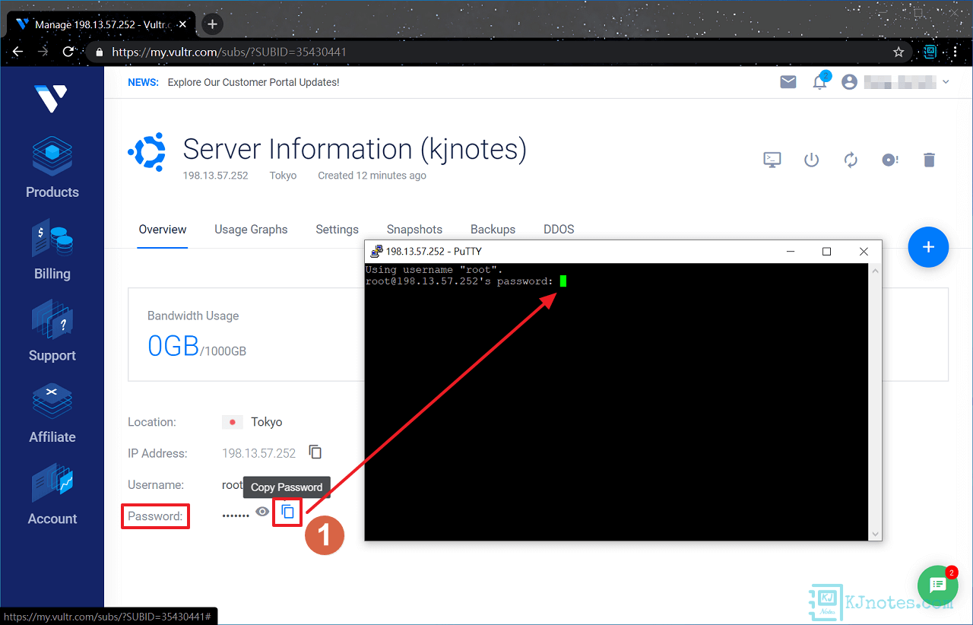The width and height of the screenshot is (973, 625).
Task: Click the user avatar icon
Action: (x=850, y=82)
